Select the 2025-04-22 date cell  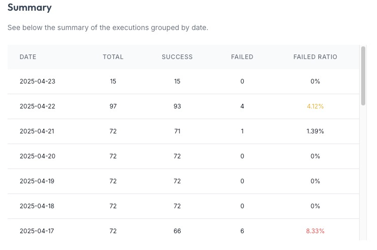coord(37,106)
